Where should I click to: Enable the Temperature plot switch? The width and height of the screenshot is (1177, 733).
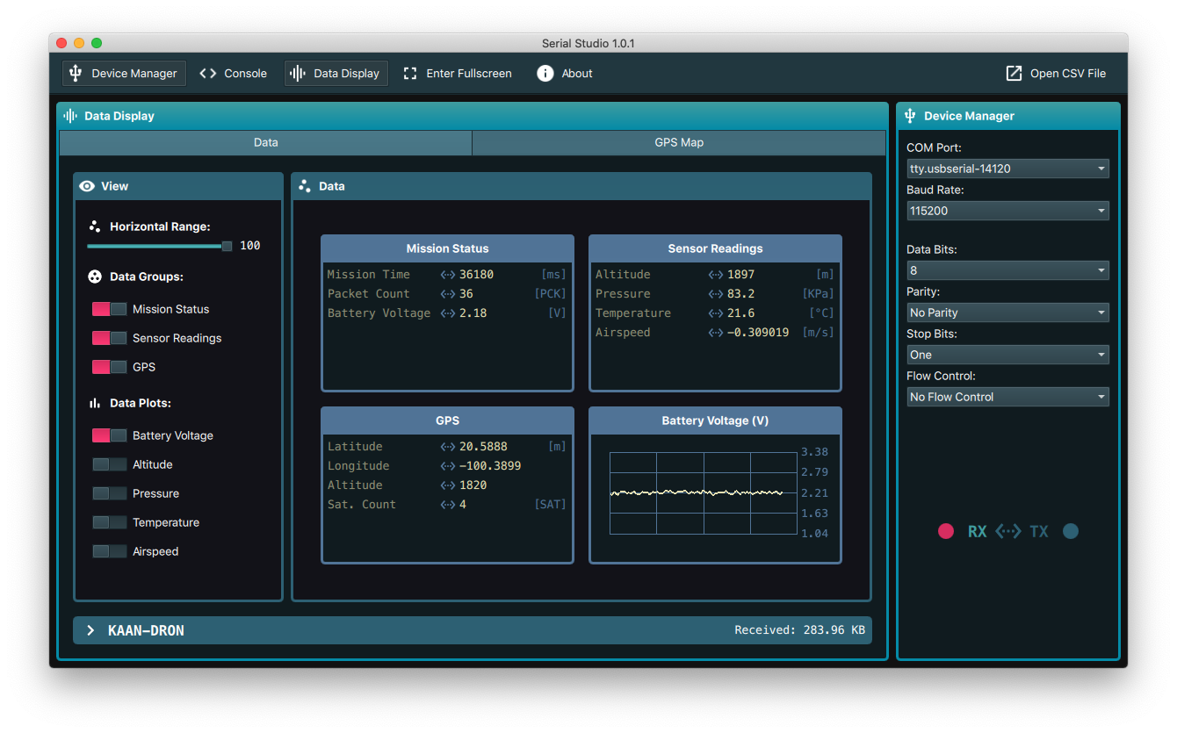[x=110, y=522]
